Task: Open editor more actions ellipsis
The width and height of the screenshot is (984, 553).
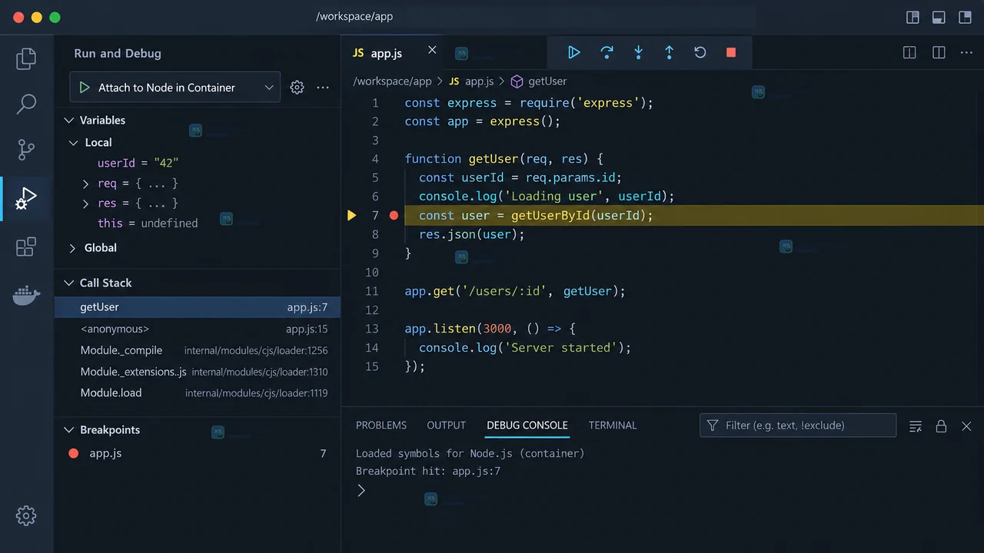Action: click(x=967, y=52)
